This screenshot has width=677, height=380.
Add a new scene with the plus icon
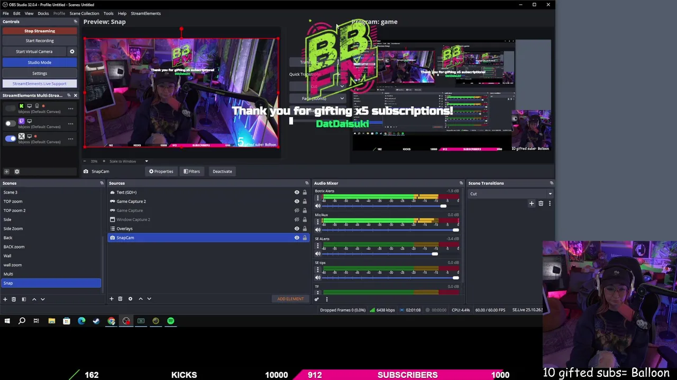tap(5, 299)
